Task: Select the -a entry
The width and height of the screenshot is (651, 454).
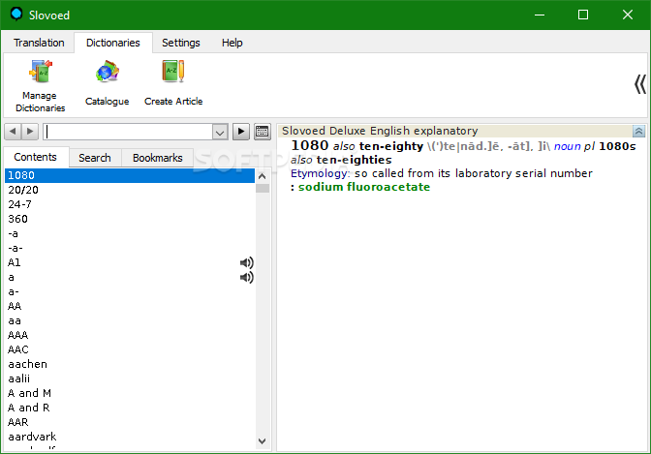Action: [130, 233]
